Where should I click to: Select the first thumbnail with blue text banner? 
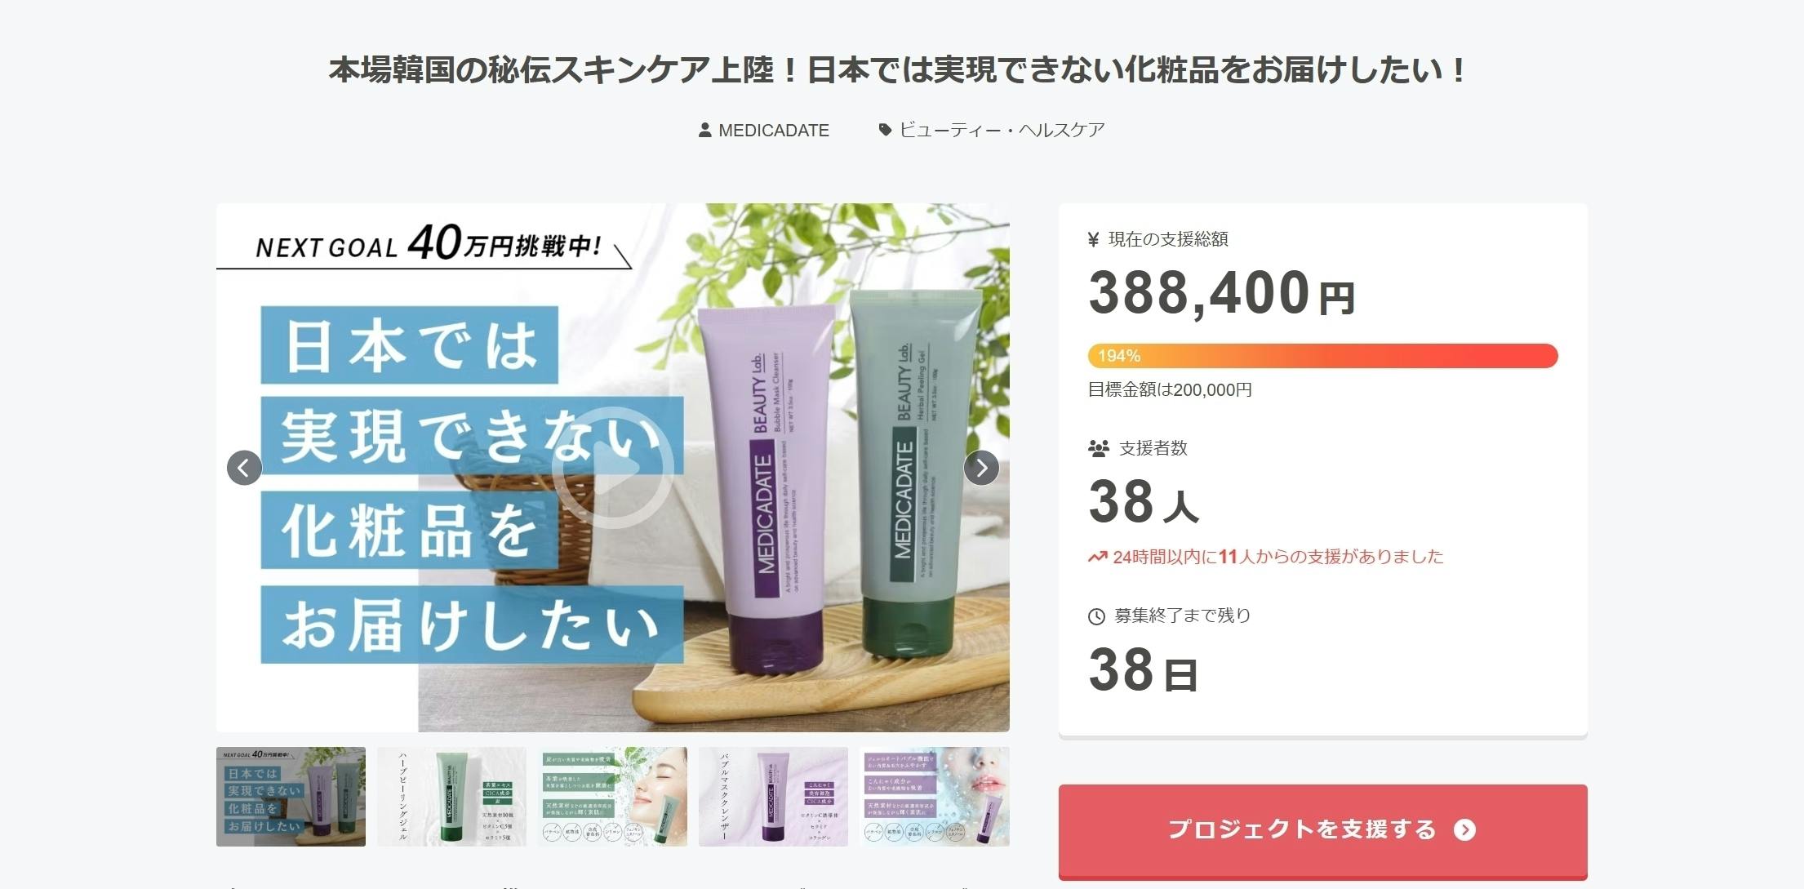point(291,797)
